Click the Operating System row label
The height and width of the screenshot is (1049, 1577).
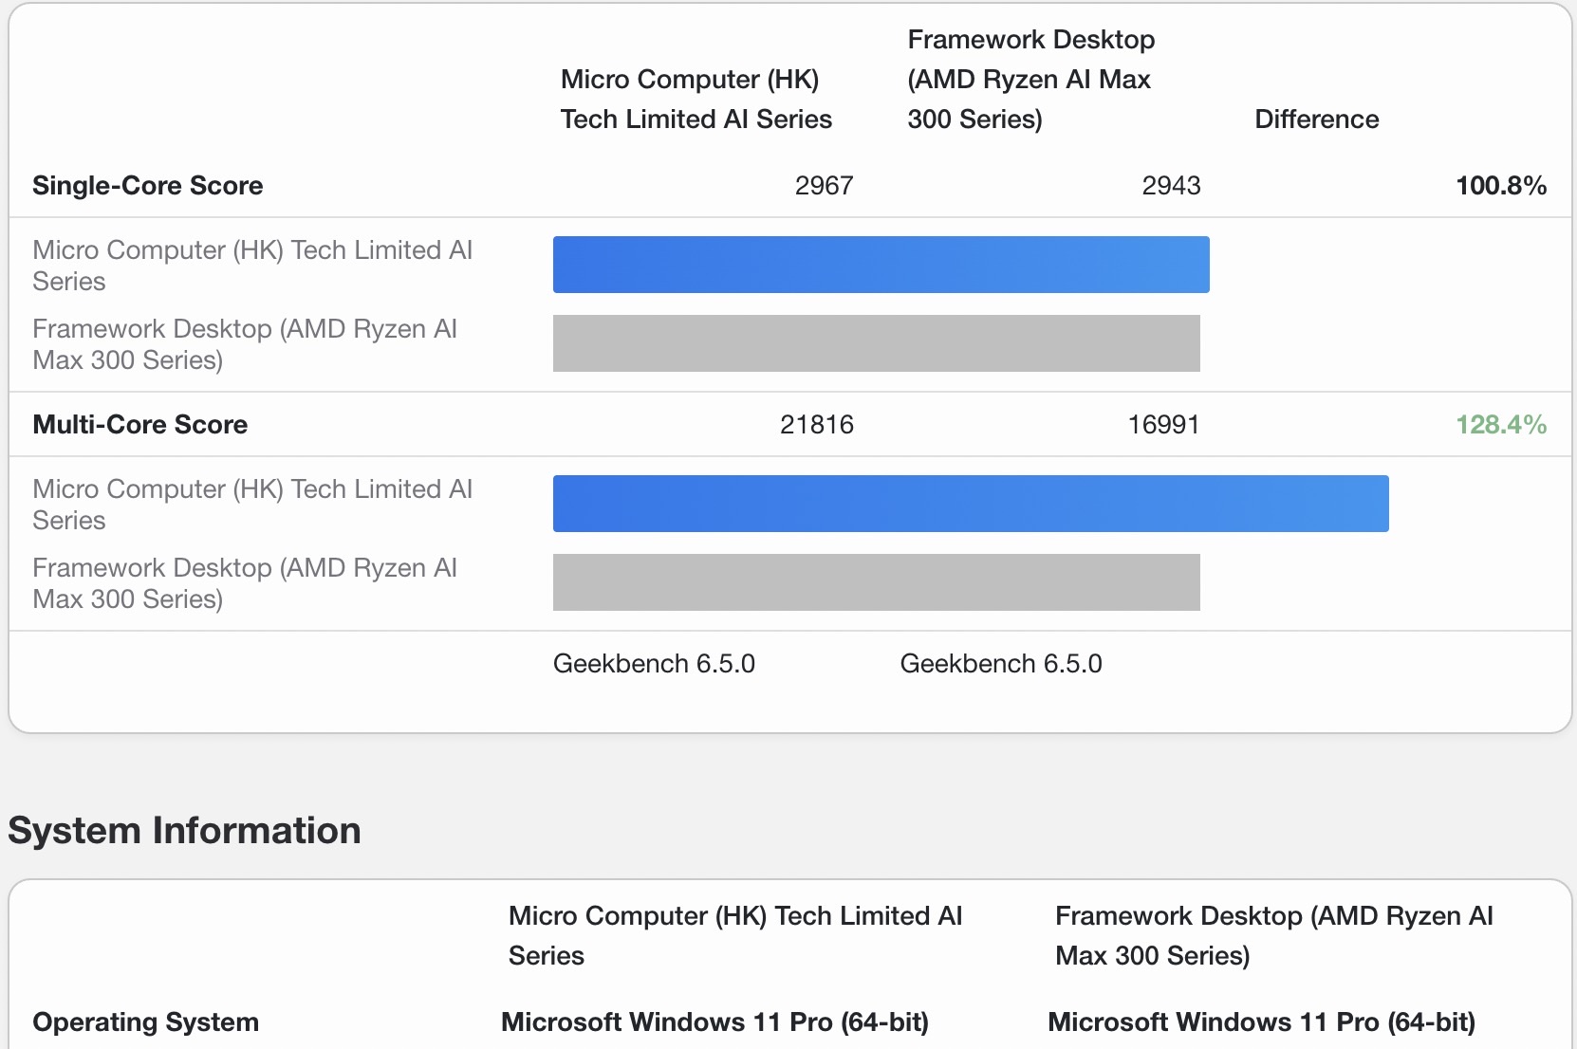[145, 1022]
